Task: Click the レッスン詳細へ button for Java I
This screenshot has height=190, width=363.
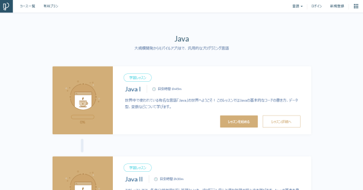Action: point(281,121)
